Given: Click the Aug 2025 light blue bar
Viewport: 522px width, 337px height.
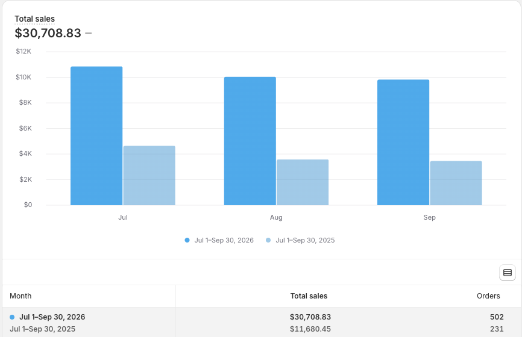Looking at the screenshot, I should 303,182.
